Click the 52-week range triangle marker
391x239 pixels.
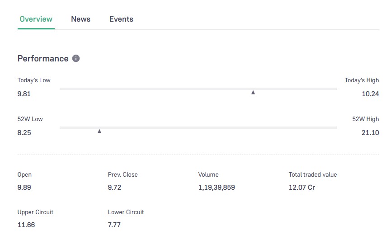pos(99,131)
